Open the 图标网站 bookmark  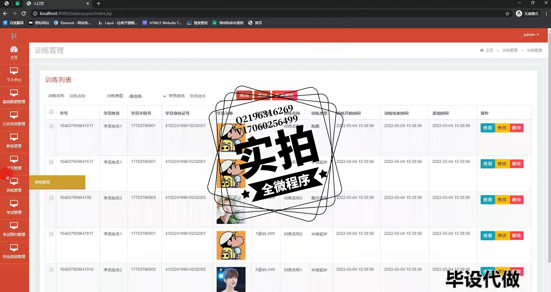pos(39,23)
